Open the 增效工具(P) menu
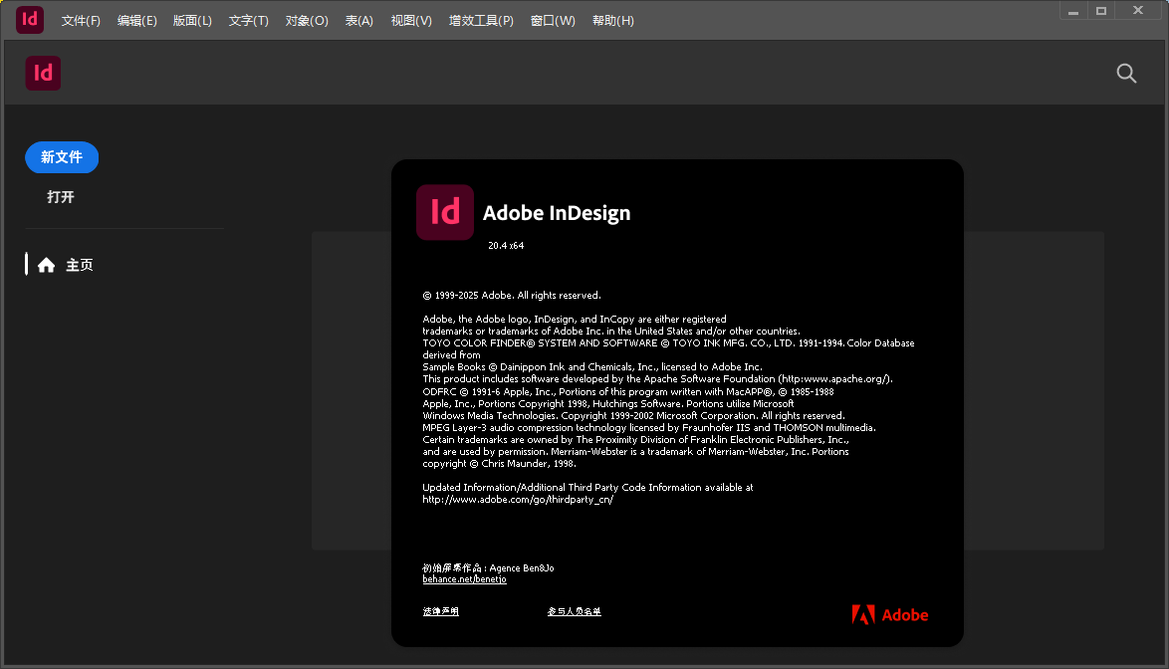The width and height of the screenshot is (1169, 669). click(481, 21)
